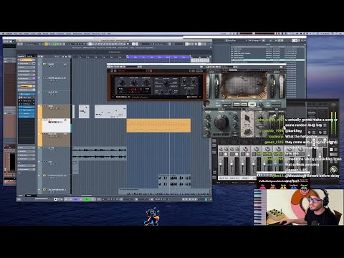Toggle the purple Cycle button in transport bar

(76, 199)
